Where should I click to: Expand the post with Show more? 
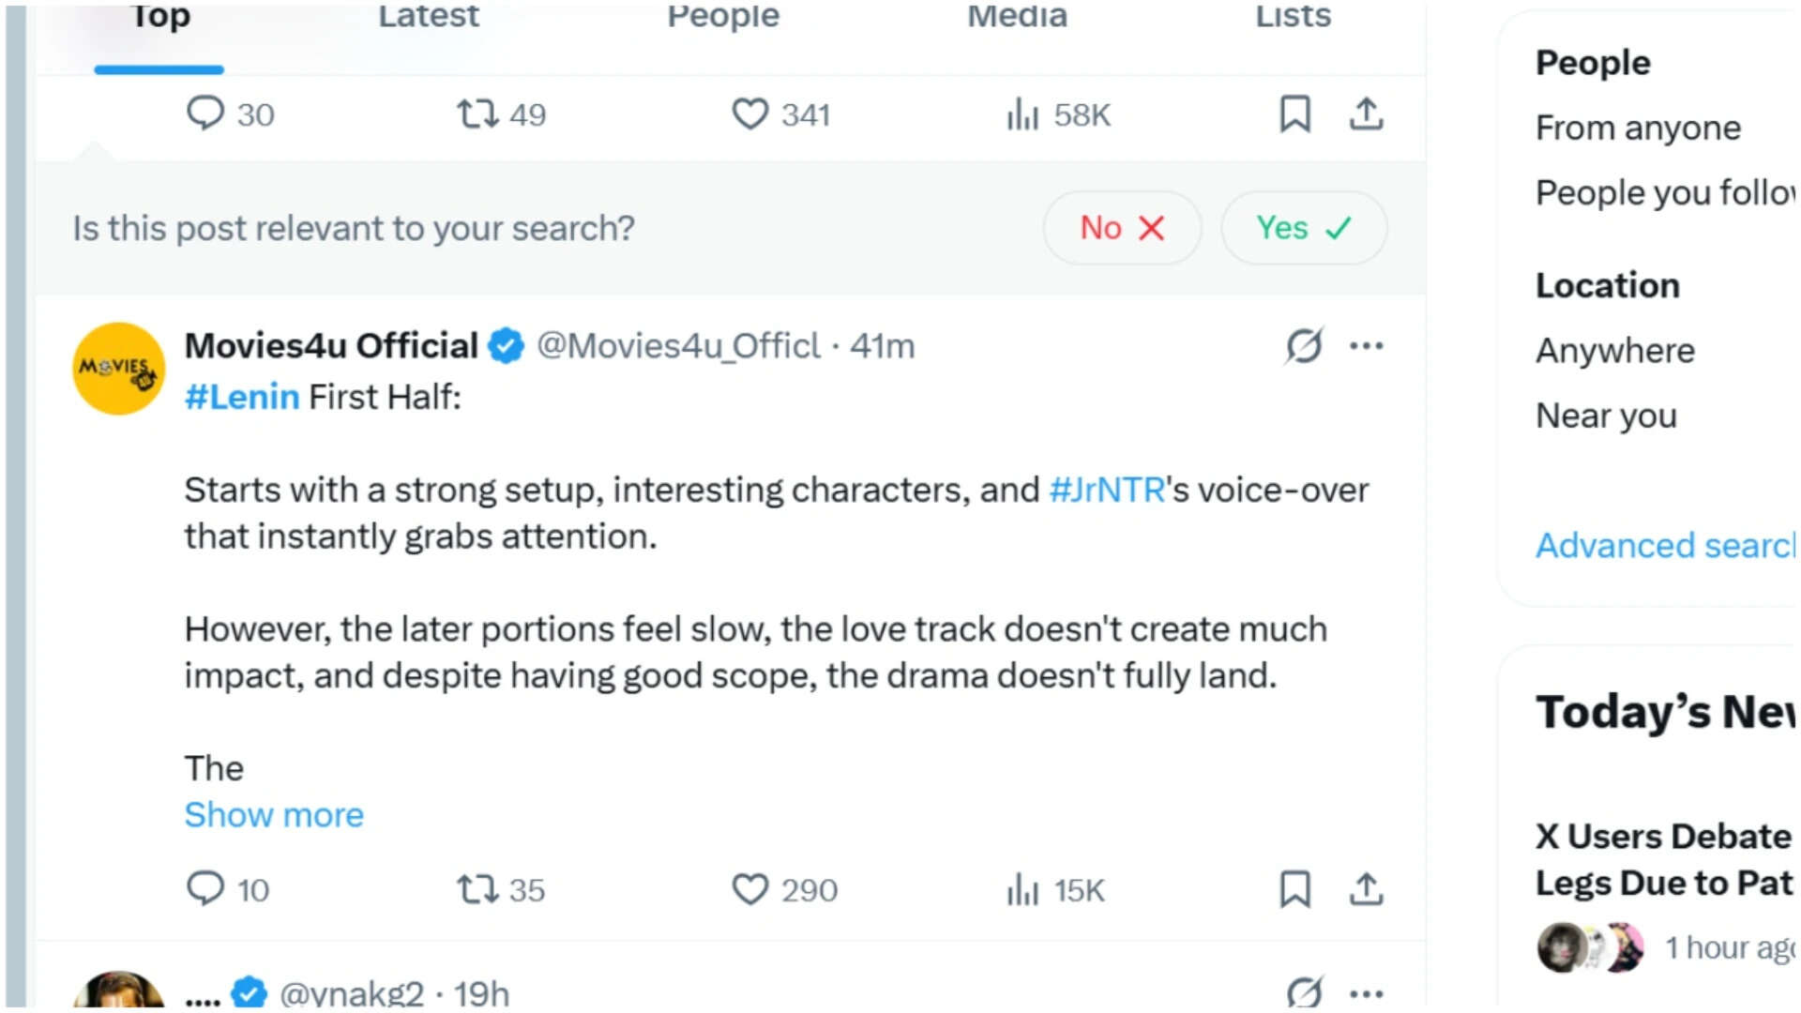click(x=274, y=814)
